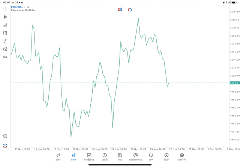Screen dimensions: 240x167
Task: Open the แชท chat tab
Action: [x=151, y=157]
